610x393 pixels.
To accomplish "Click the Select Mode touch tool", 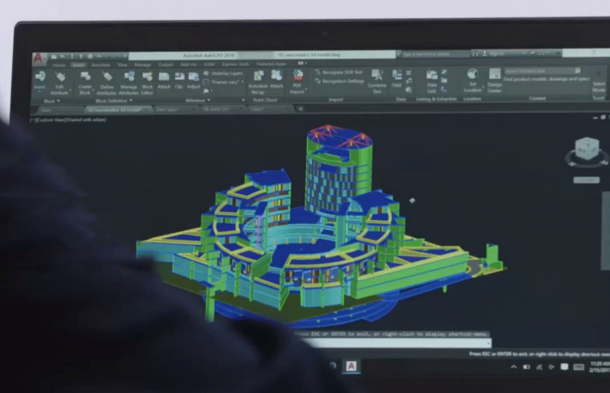I will pos(599,81).
